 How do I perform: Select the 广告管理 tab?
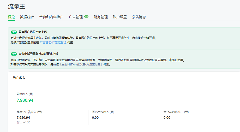(x=76, y=17)
